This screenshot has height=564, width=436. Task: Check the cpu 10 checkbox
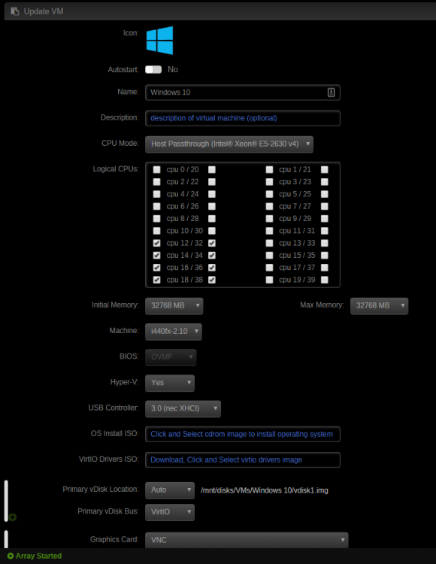156,231
